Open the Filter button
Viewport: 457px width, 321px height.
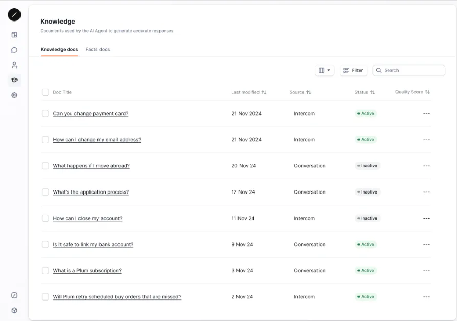tap(353, 71)
